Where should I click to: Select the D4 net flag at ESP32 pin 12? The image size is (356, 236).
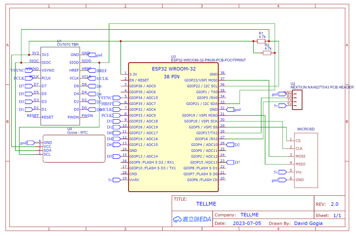(x=117, y=139)
